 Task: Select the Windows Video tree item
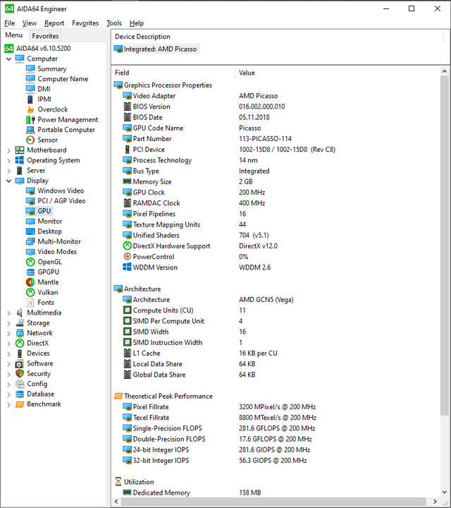tap(61, 190)
